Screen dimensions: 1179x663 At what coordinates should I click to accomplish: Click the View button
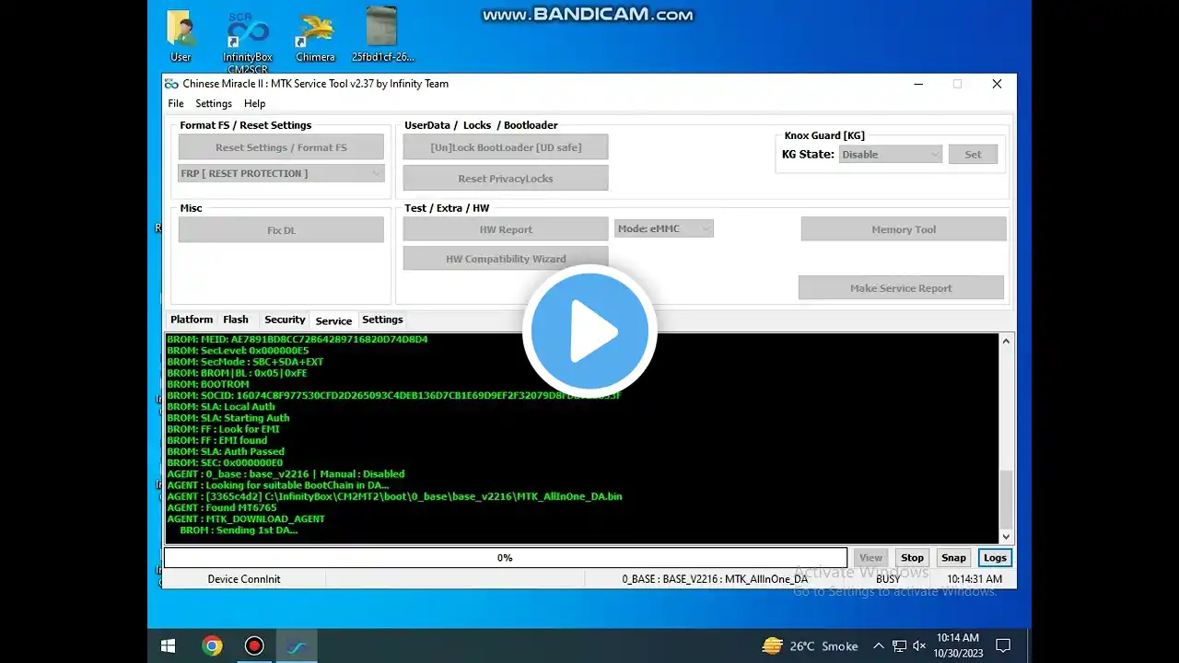pos(870,557)
